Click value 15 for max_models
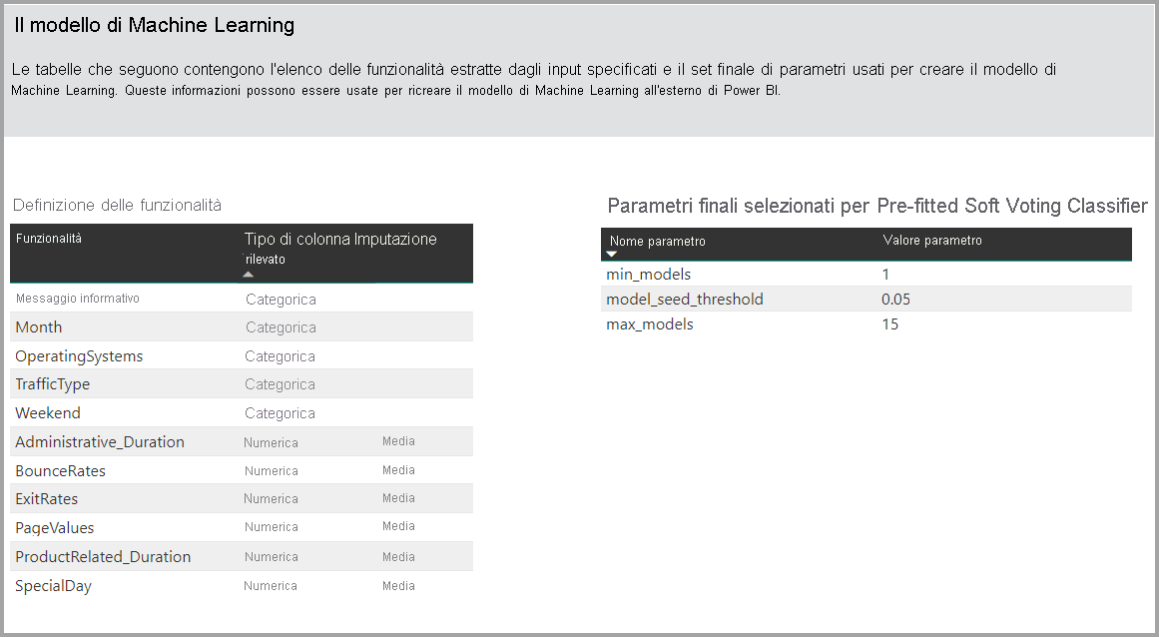This screenshot has width=1159, height=637. tap(889, 324)
